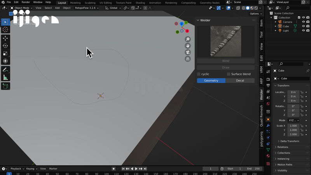Enable the Surface blend checkbox
Screen dimensions: 311x175
pos(229,74)
